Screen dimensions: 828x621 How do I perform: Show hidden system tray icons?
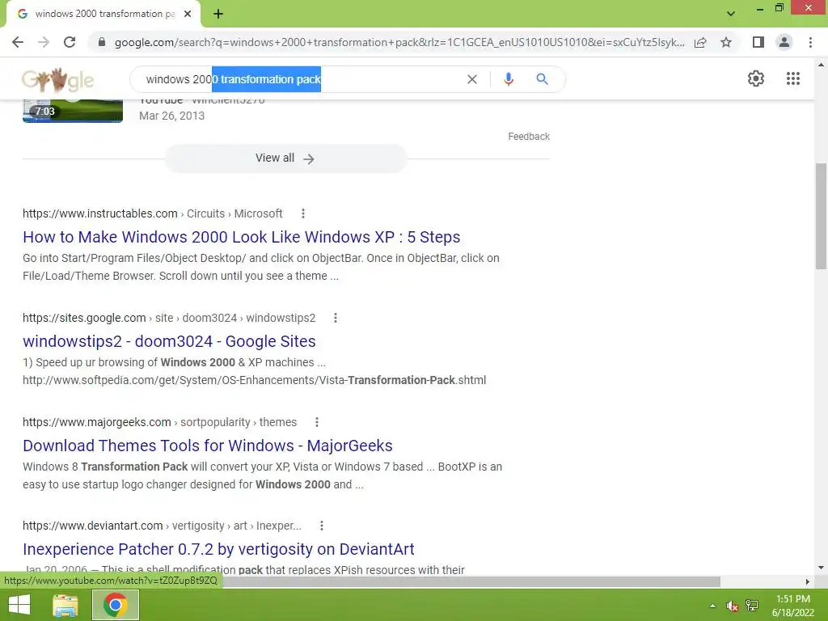click(x=712, y=606)
